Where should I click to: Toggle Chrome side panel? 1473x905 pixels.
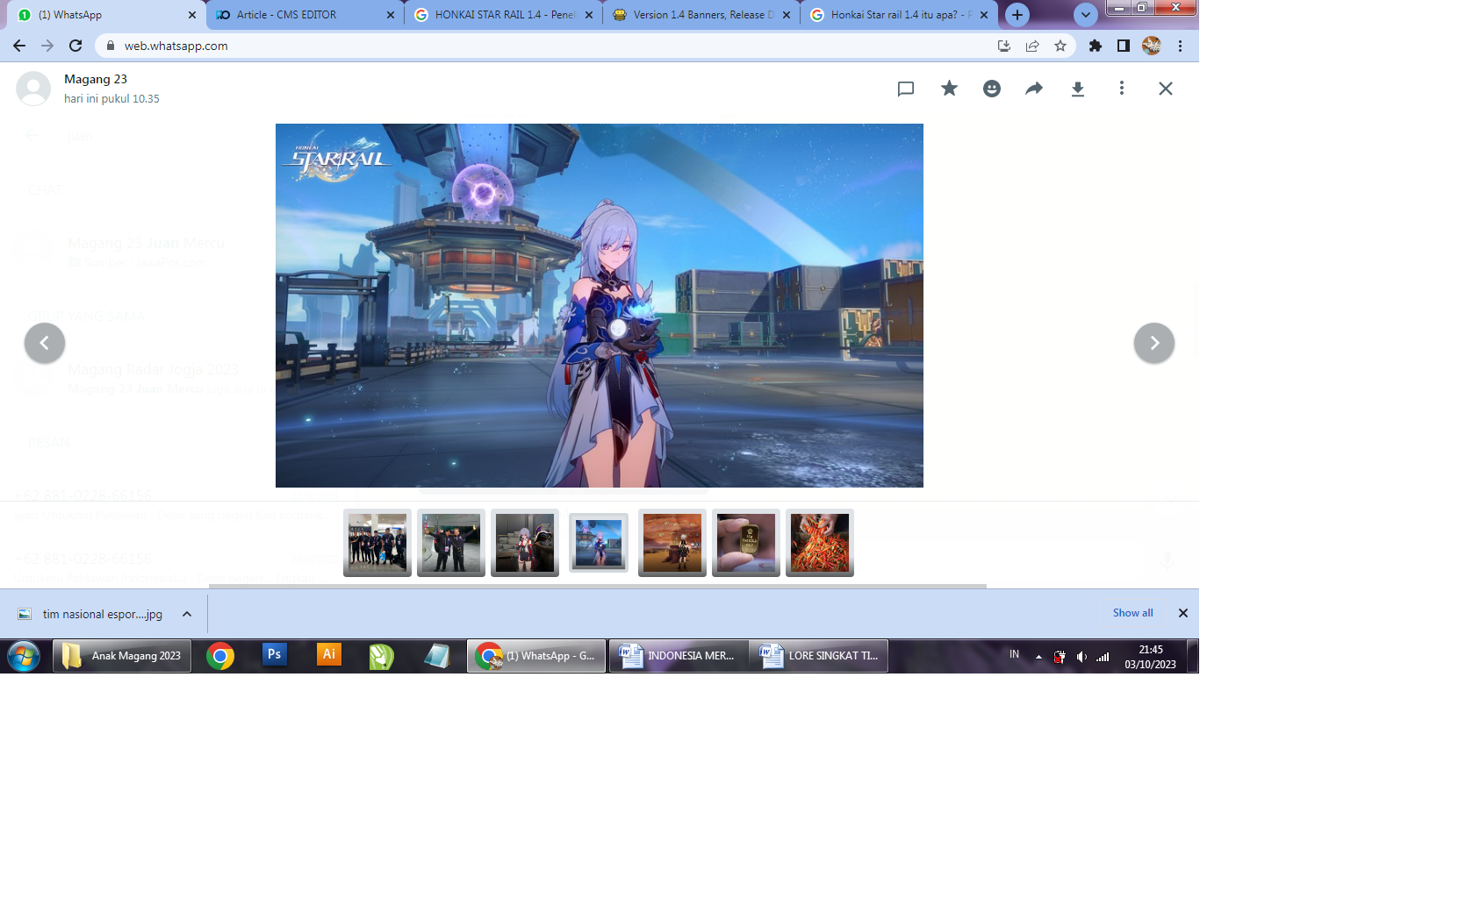[x=1124, y=46]
